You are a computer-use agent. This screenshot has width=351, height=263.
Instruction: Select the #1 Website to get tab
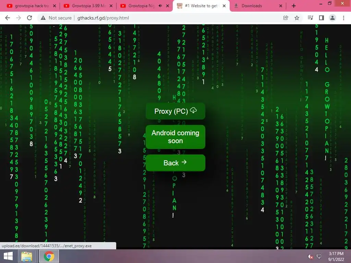pyautogui.click(x=201, y=6)
